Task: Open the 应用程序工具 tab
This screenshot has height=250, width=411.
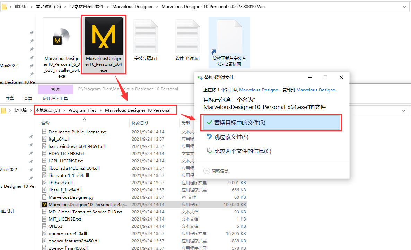Action: pos(55,98)
